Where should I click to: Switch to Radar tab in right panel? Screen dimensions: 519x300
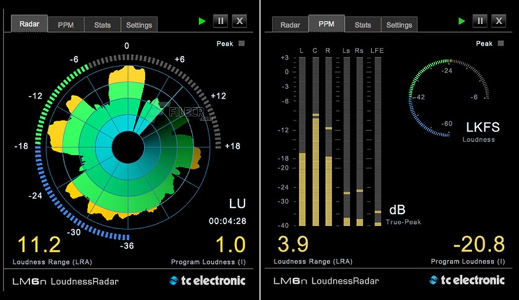(290, 25)
